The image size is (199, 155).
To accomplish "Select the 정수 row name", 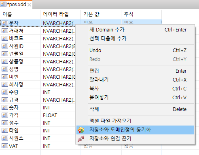I will point(14,123).
